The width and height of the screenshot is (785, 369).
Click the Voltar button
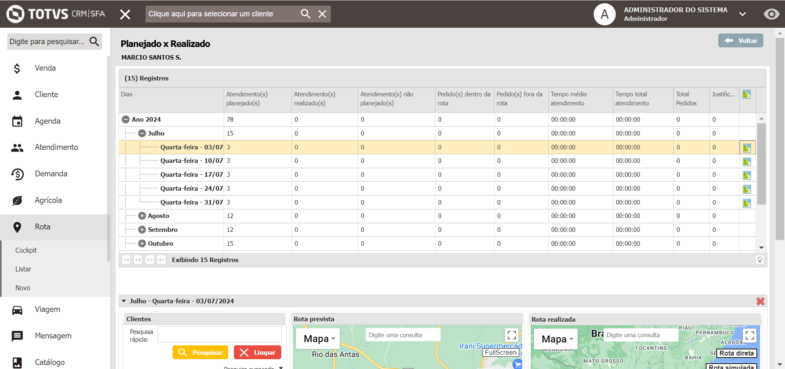pyautogui.click(x=740, y=40)
